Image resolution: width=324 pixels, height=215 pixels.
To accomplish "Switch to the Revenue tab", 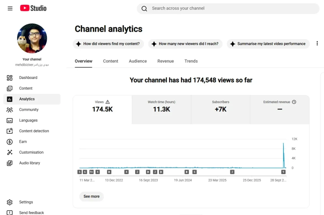I will 165,61.
